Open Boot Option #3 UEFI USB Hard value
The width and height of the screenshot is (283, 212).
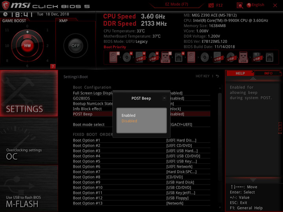(x=182, y=151)
